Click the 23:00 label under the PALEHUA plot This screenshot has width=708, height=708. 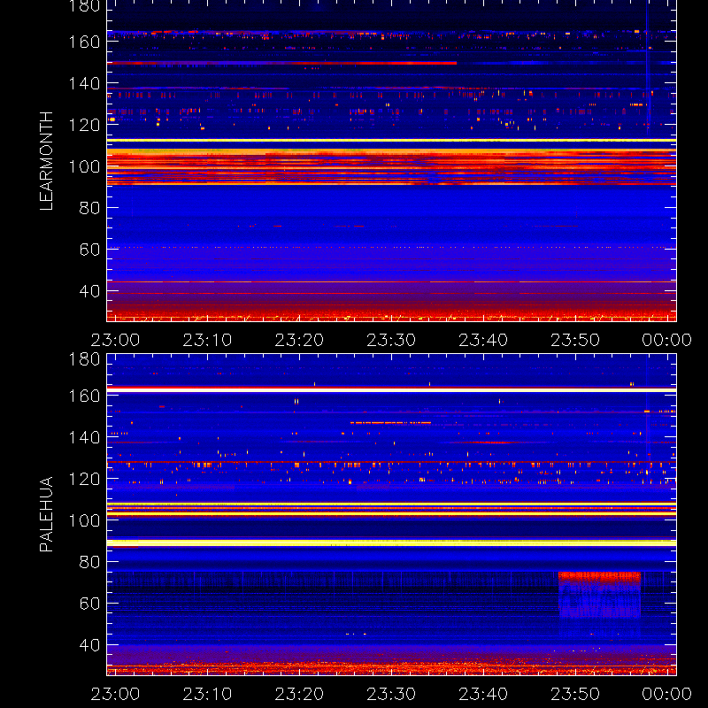pyautogui.click(x=115, y=694)
